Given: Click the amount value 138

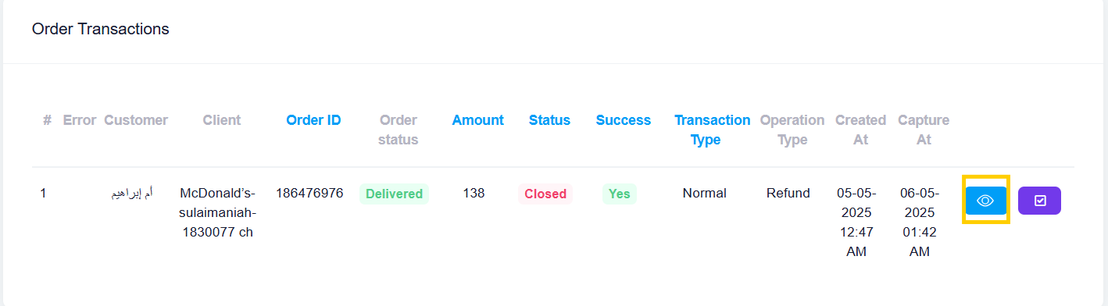Looking at the screenshot, I should coord(474,193).
